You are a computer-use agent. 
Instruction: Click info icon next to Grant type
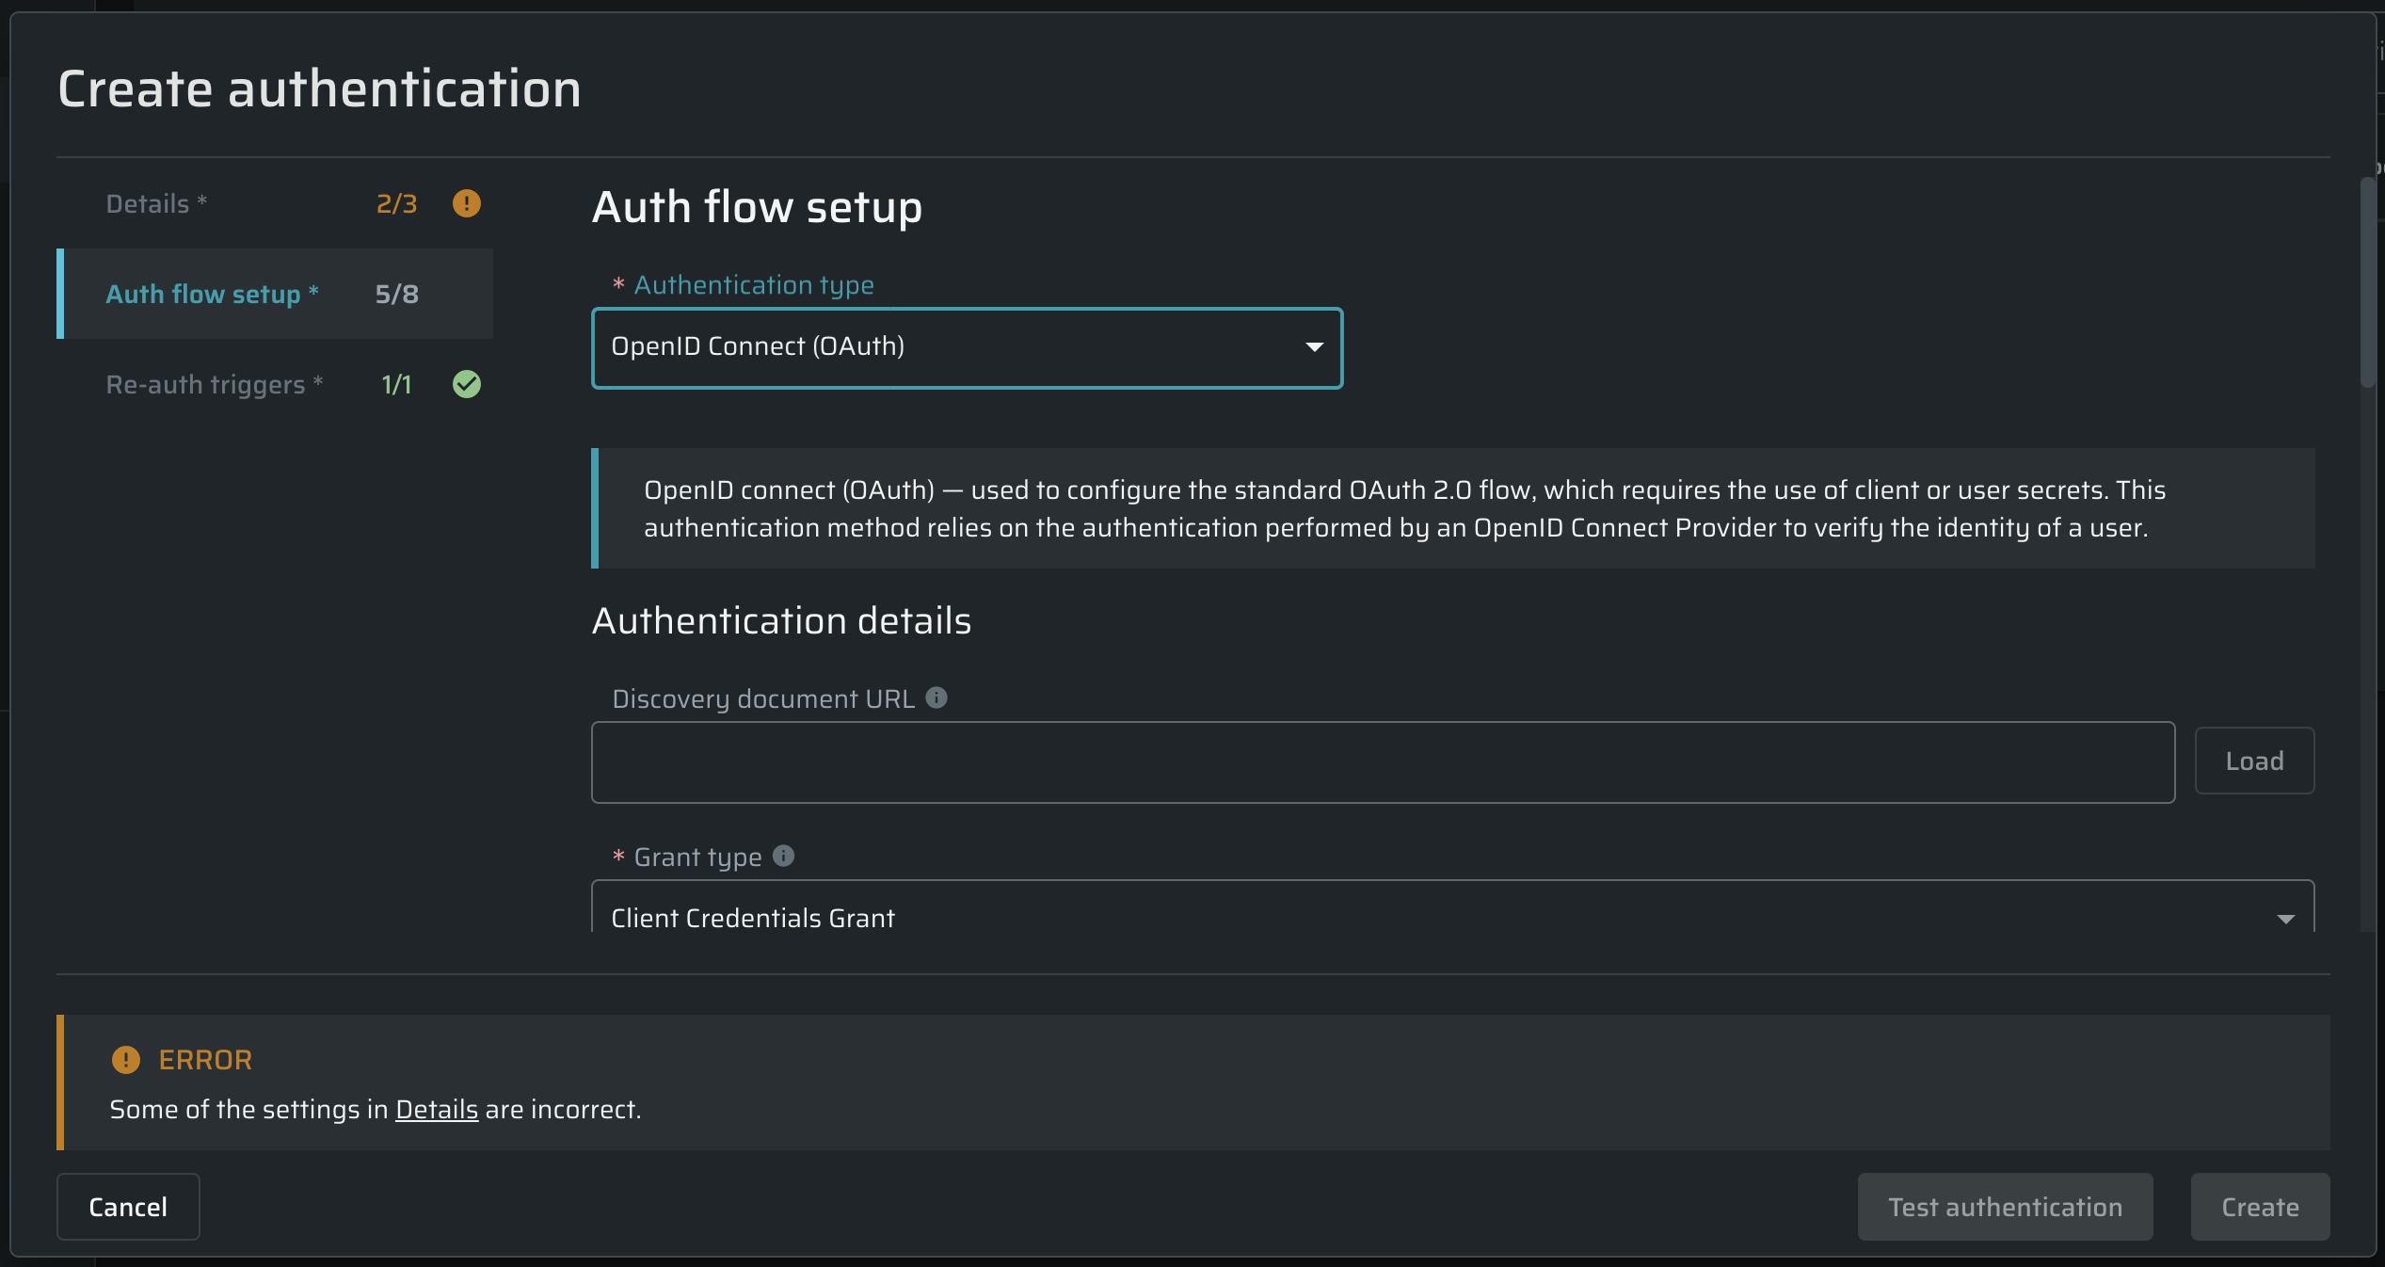point(783,856)
